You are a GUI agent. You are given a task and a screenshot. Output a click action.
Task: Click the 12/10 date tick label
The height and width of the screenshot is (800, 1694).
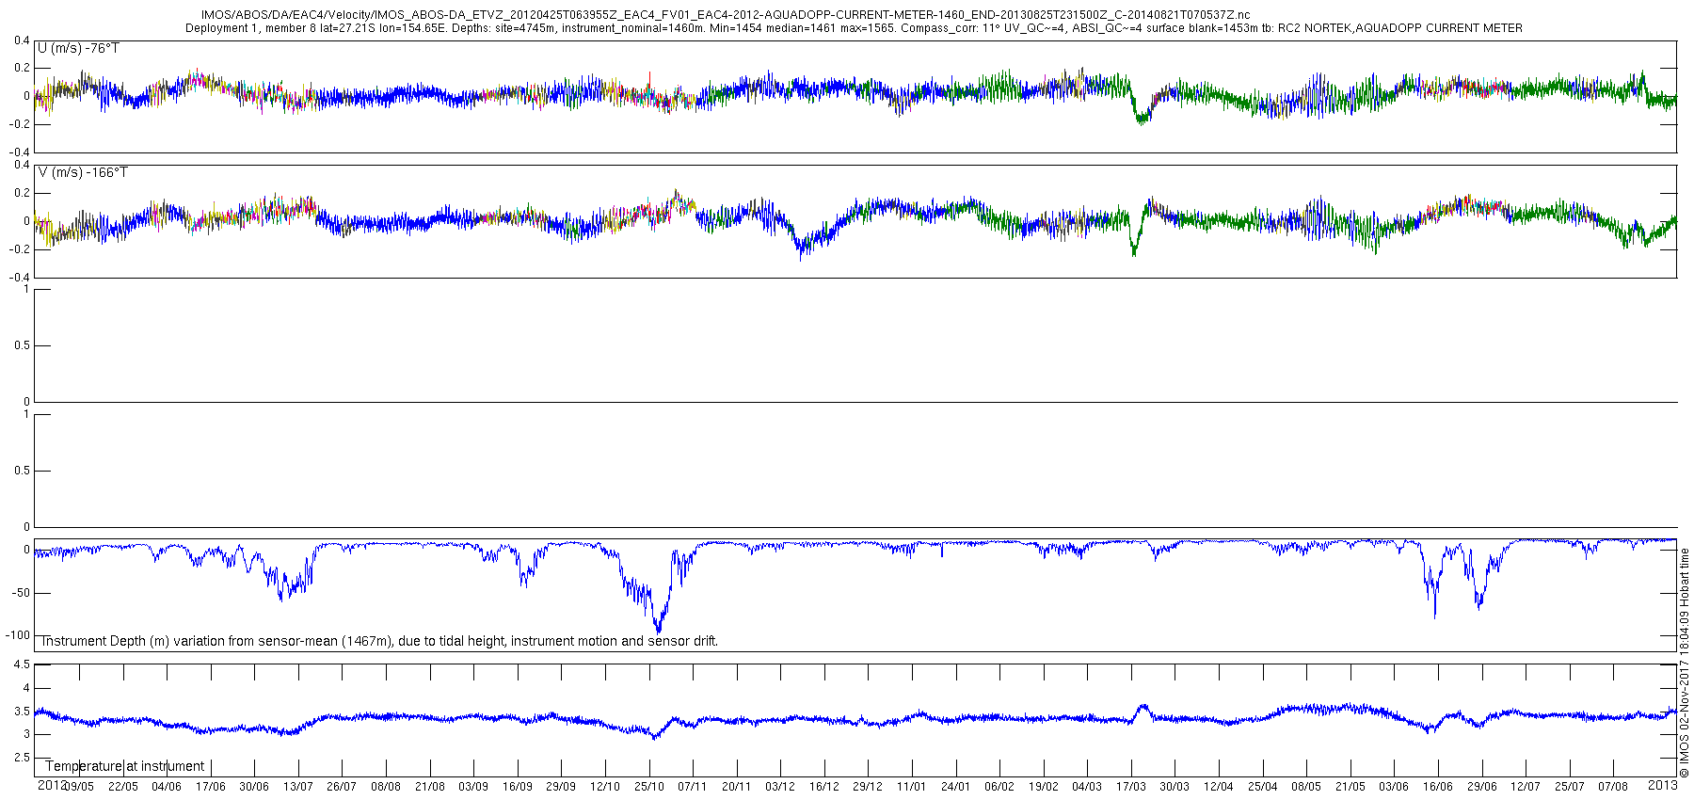605,787
